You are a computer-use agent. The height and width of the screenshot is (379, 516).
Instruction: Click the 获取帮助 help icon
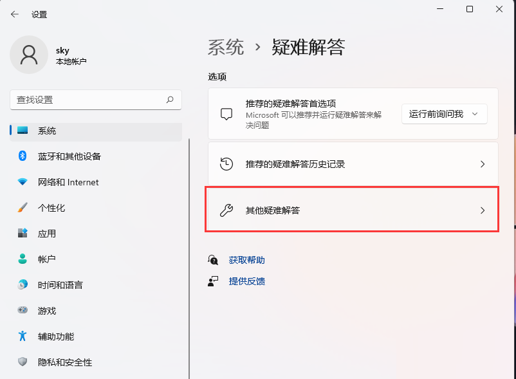click(x=213, y=260)
